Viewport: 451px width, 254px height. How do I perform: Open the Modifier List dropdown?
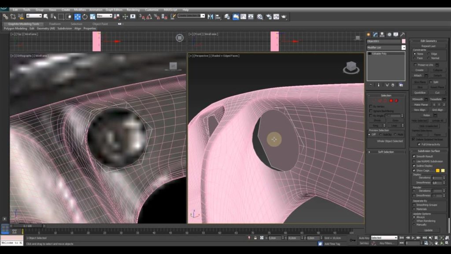(x=386, y=47)
